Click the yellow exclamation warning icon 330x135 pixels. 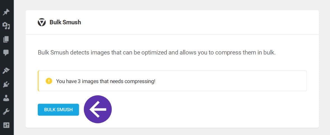click(x=49, y=81)
